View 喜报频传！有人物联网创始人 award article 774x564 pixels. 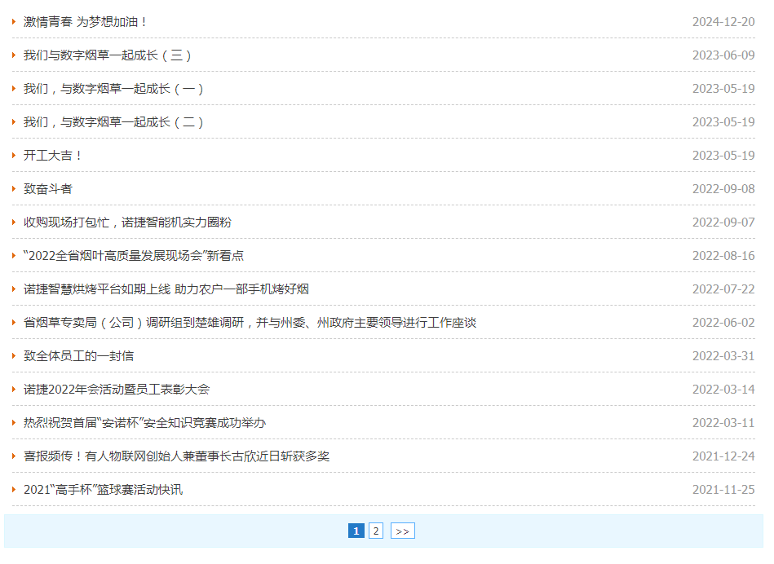coord(176,456)
